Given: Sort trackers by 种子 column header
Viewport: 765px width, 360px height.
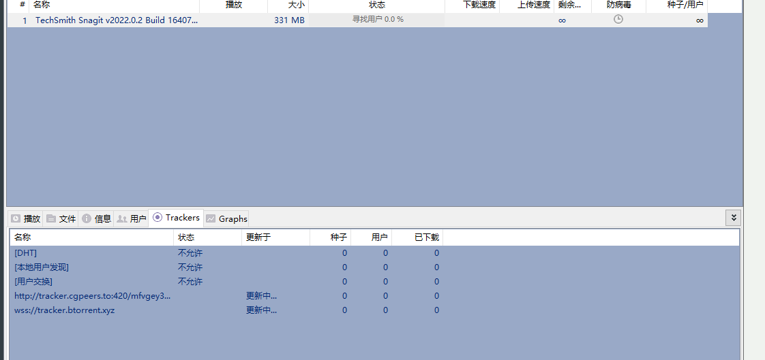Looking at the screenshot, I should pos(330,238).
